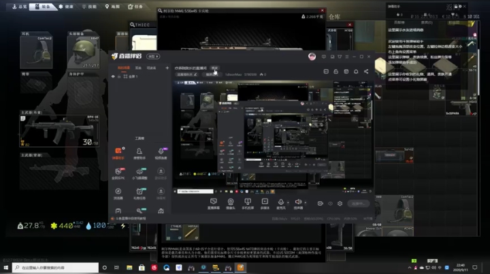The image size is (490, 274).
Task: Click the share icon in streaming app
Action: point(366,72)
